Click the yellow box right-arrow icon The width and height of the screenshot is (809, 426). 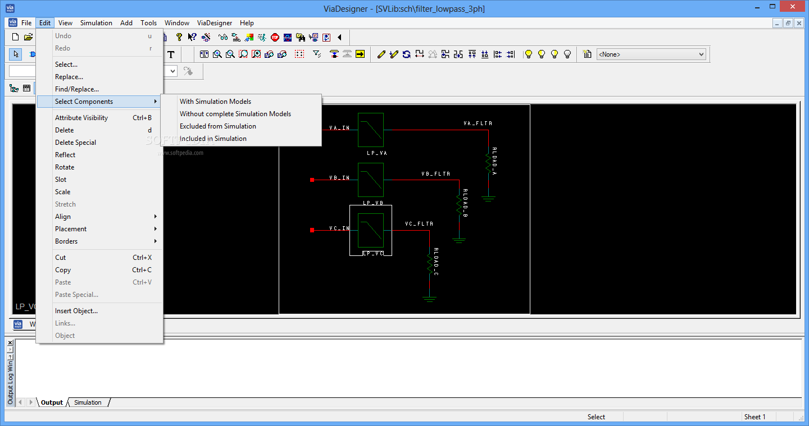[x=360, y=54]
